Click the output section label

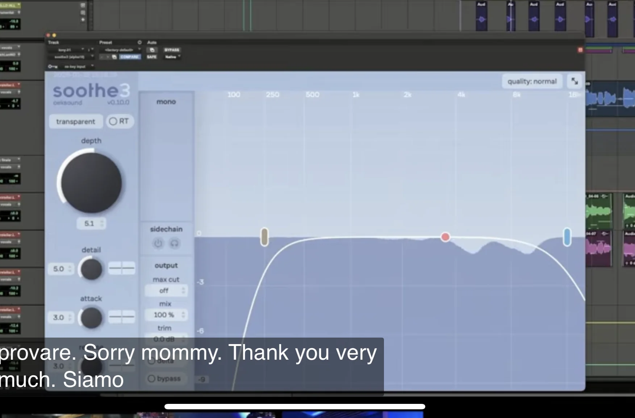click(x=166, y=266)
